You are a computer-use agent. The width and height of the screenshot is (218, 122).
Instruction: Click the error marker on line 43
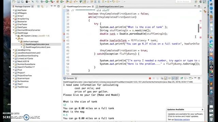64,41
